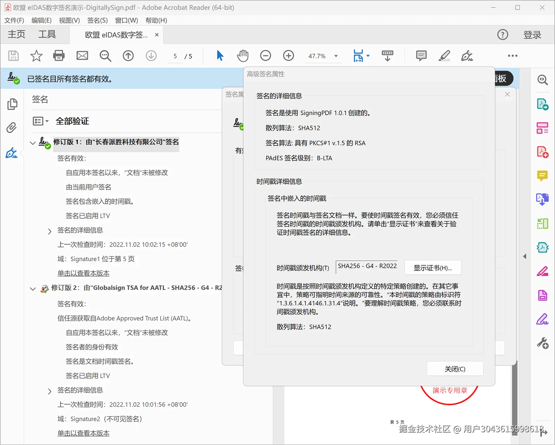Add a comment note from toolbar
This screenshot has height=445, width=555.
tap(421, 55)
